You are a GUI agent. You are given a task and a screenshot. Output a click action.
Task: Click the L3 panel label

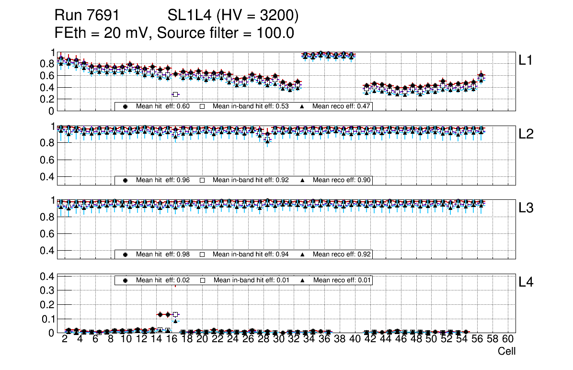[526, 208]
